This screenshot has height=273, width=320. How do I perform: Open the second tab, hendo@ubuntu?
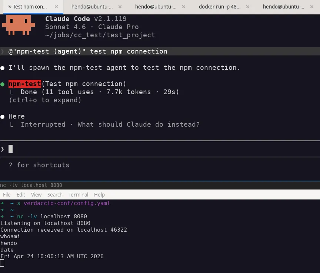point(92,7)
